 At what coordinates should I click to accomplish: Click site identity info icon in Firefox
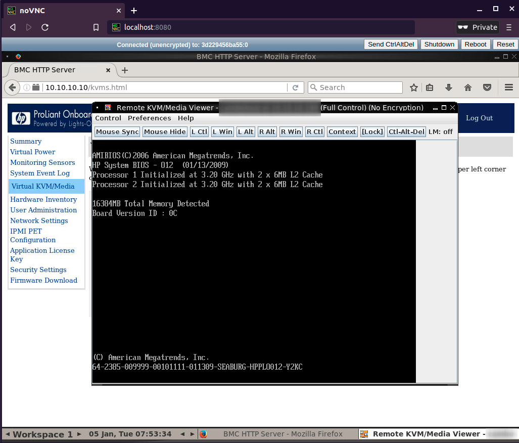click(x=27, y=87)
